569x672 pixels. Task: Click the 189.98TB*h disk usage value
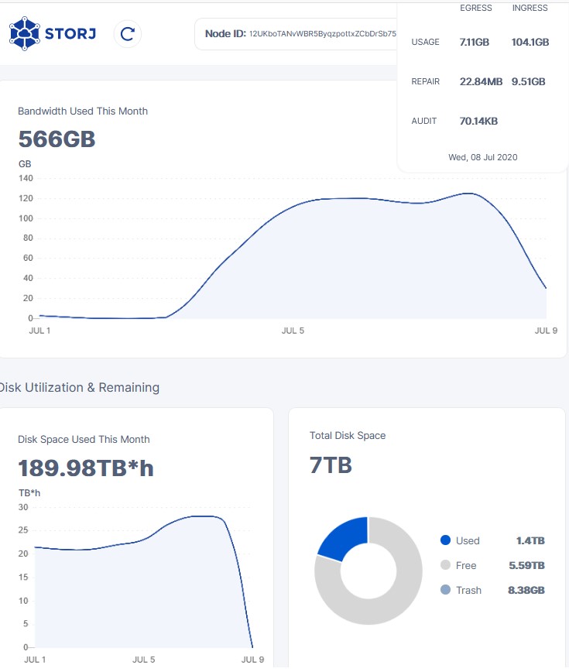coord(85,468)
